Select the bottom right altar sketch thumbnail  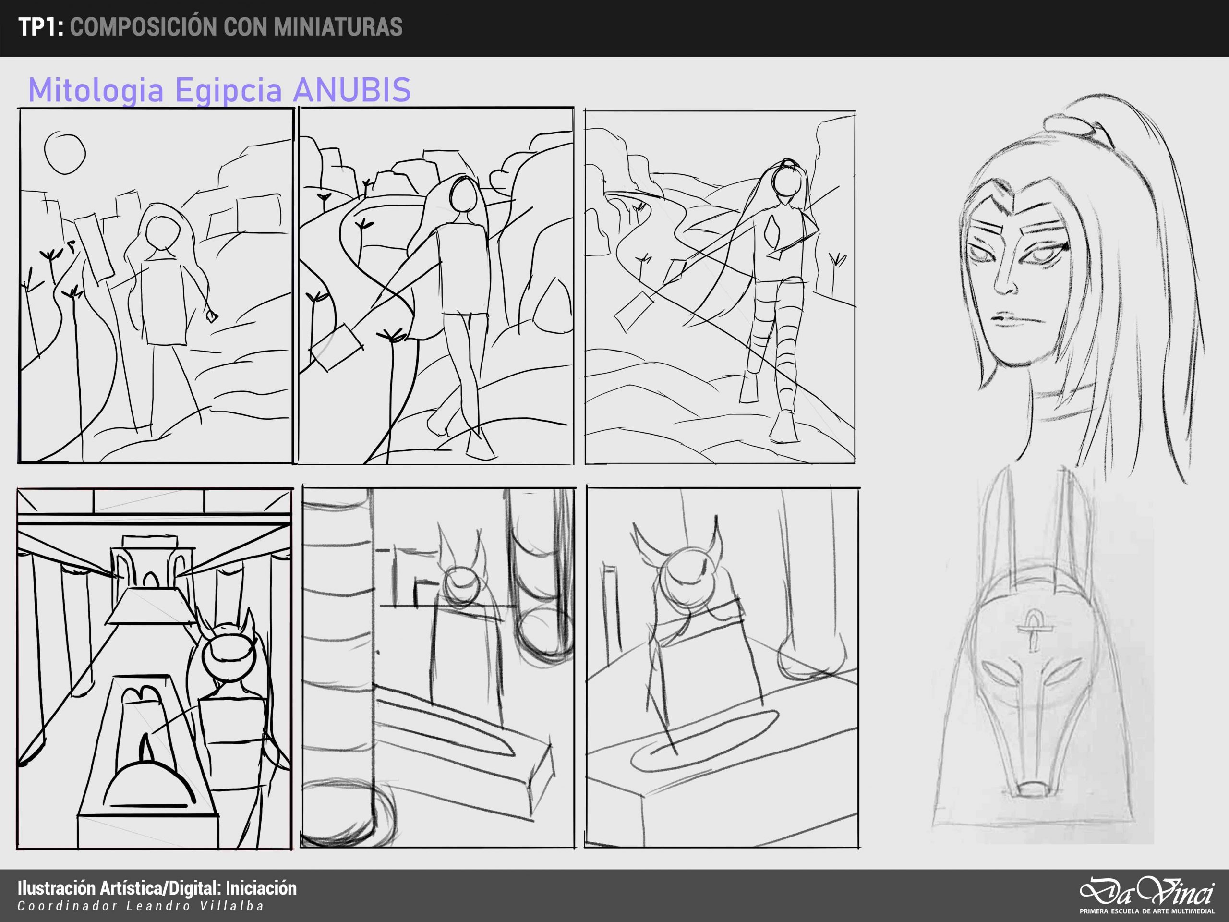click(722, 667)
